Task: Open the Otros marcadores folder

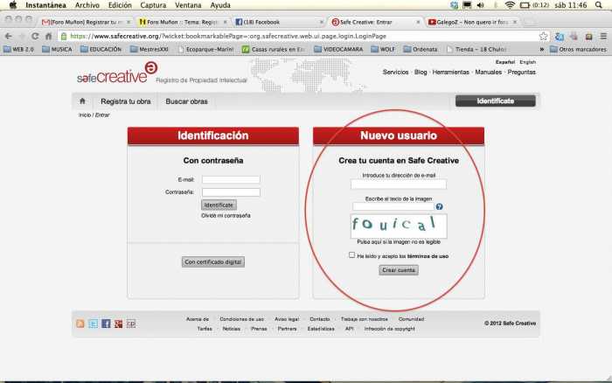Action: click(579, 50)
